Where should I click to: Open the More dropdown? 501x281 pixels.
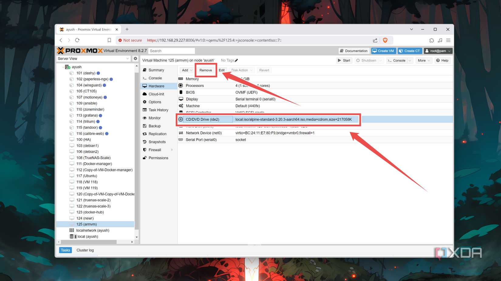[424, 61]
